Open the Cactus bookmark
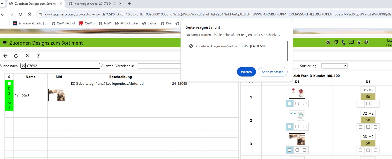Screen dimensions: 392x159 click(149, 23)
